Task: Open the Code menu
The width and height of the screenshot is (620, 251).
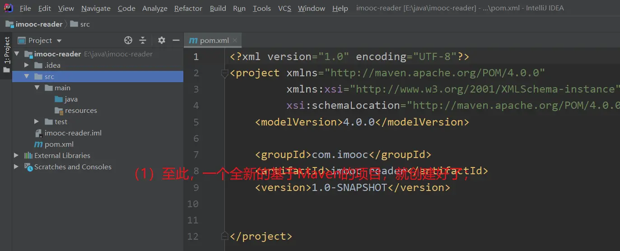Action: point(126,8)
